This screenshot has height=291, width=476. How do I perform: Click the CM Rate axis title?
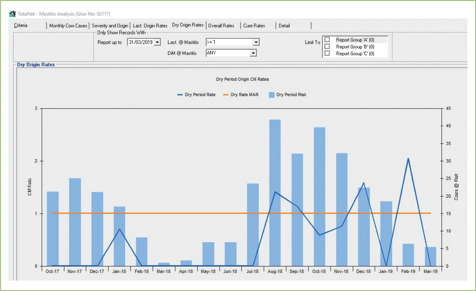30,187
